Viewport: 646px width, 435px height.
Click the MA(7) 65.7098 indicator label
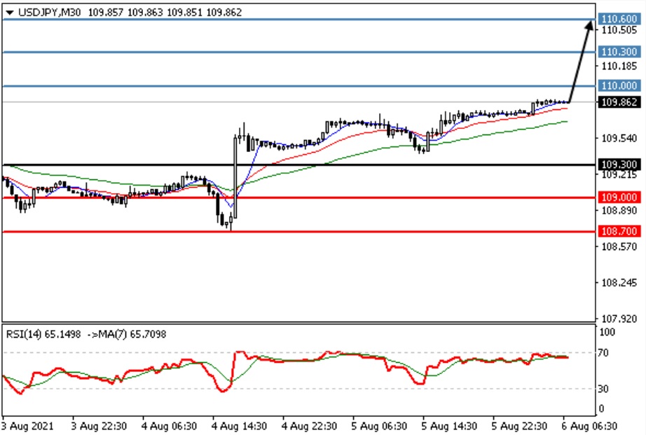(131, 334)
